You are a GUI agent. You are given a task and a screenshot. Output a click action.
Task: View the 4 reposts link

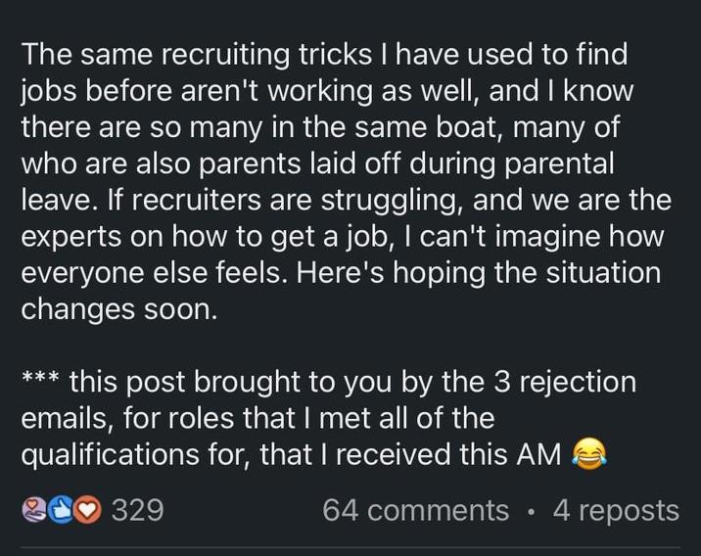click(x=616, y=510)
